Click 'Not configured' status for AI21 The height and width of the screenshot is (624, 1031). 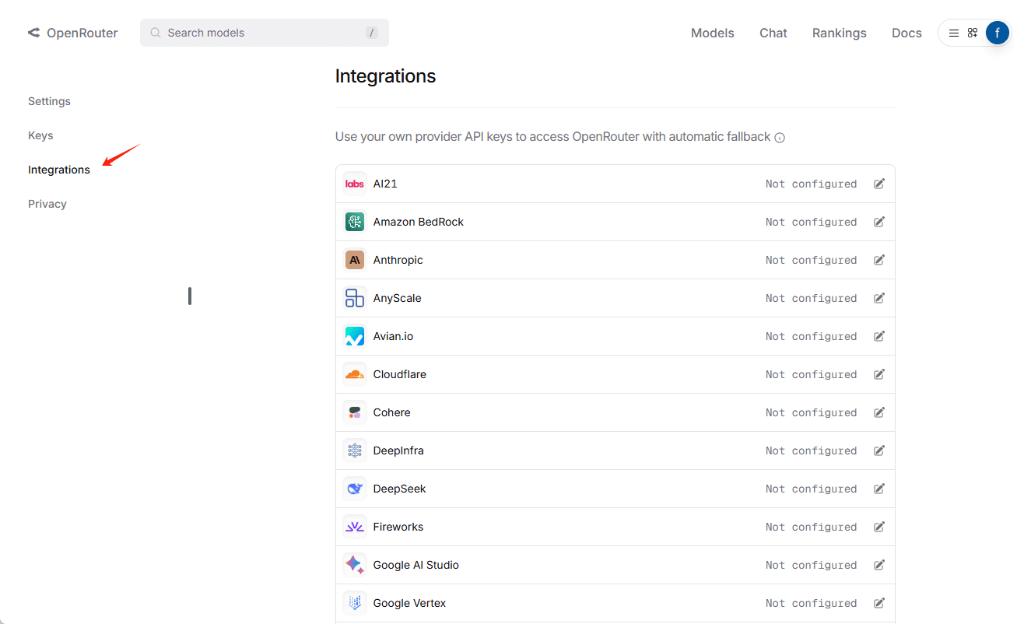tap(811, 184)
